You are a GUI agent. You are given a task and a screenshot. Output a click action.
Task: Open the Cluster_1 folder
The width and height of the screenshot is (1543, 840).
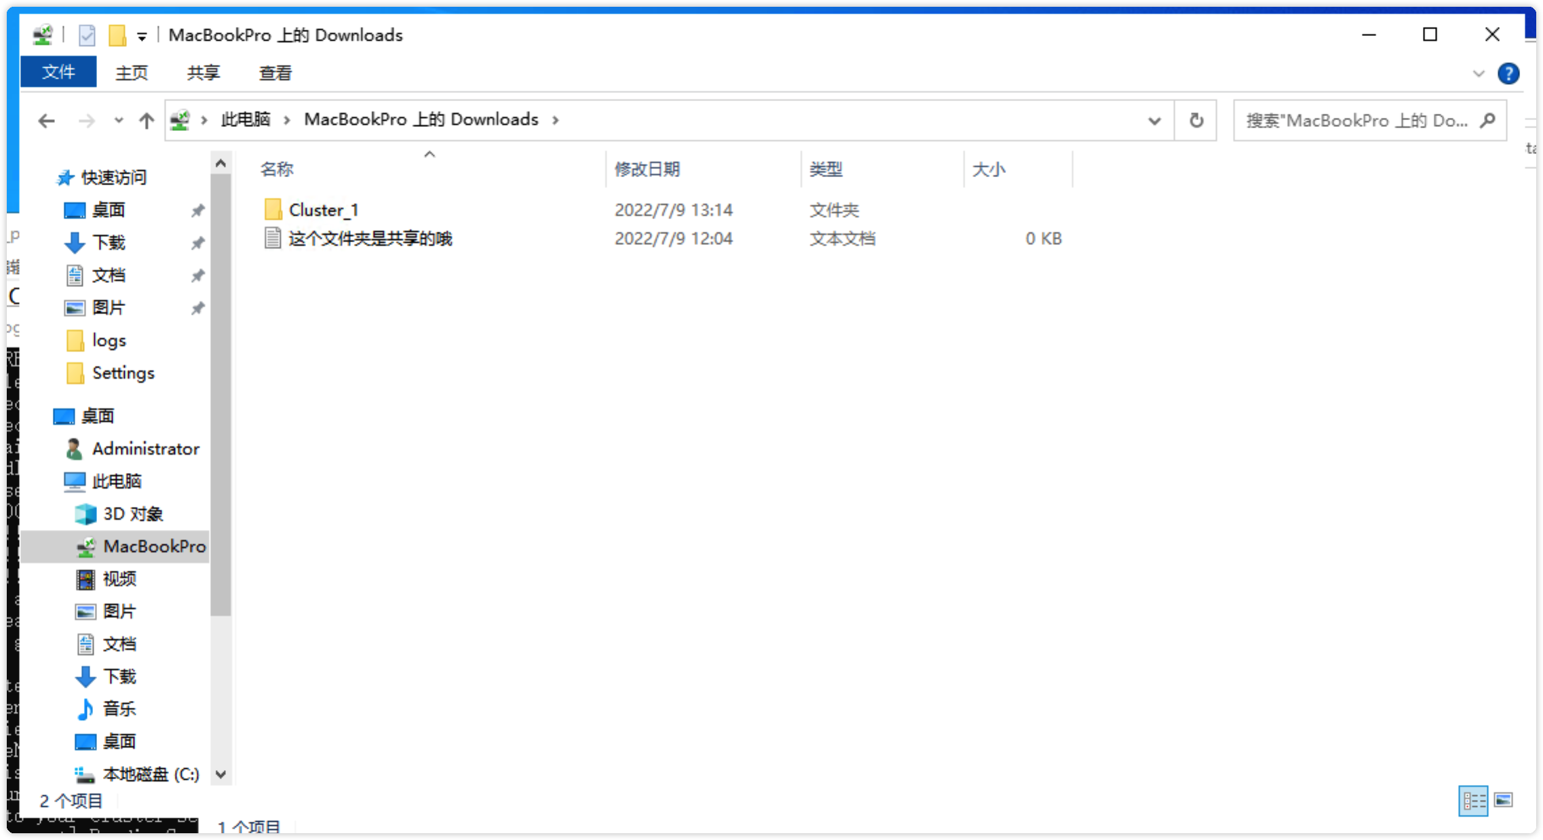[x=323, y=210]
